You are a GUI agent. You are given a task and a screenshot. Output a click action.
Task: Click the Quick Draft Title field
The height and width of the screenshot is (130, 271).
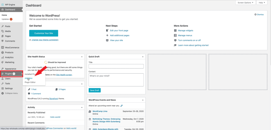coord(116,66)
